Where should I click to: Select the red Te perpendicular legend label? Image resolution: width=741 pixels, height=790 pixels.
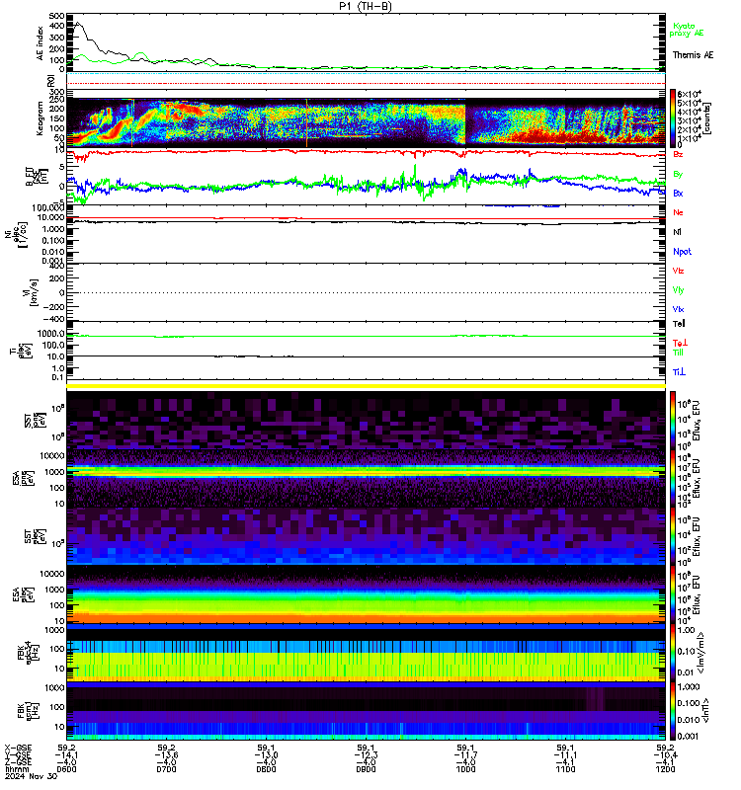point(680,343)
